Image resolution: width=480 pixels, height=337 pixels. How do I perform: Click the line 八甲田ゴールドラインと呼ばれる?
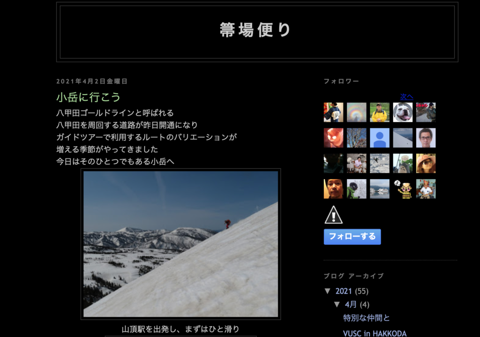tap(115, 113)
